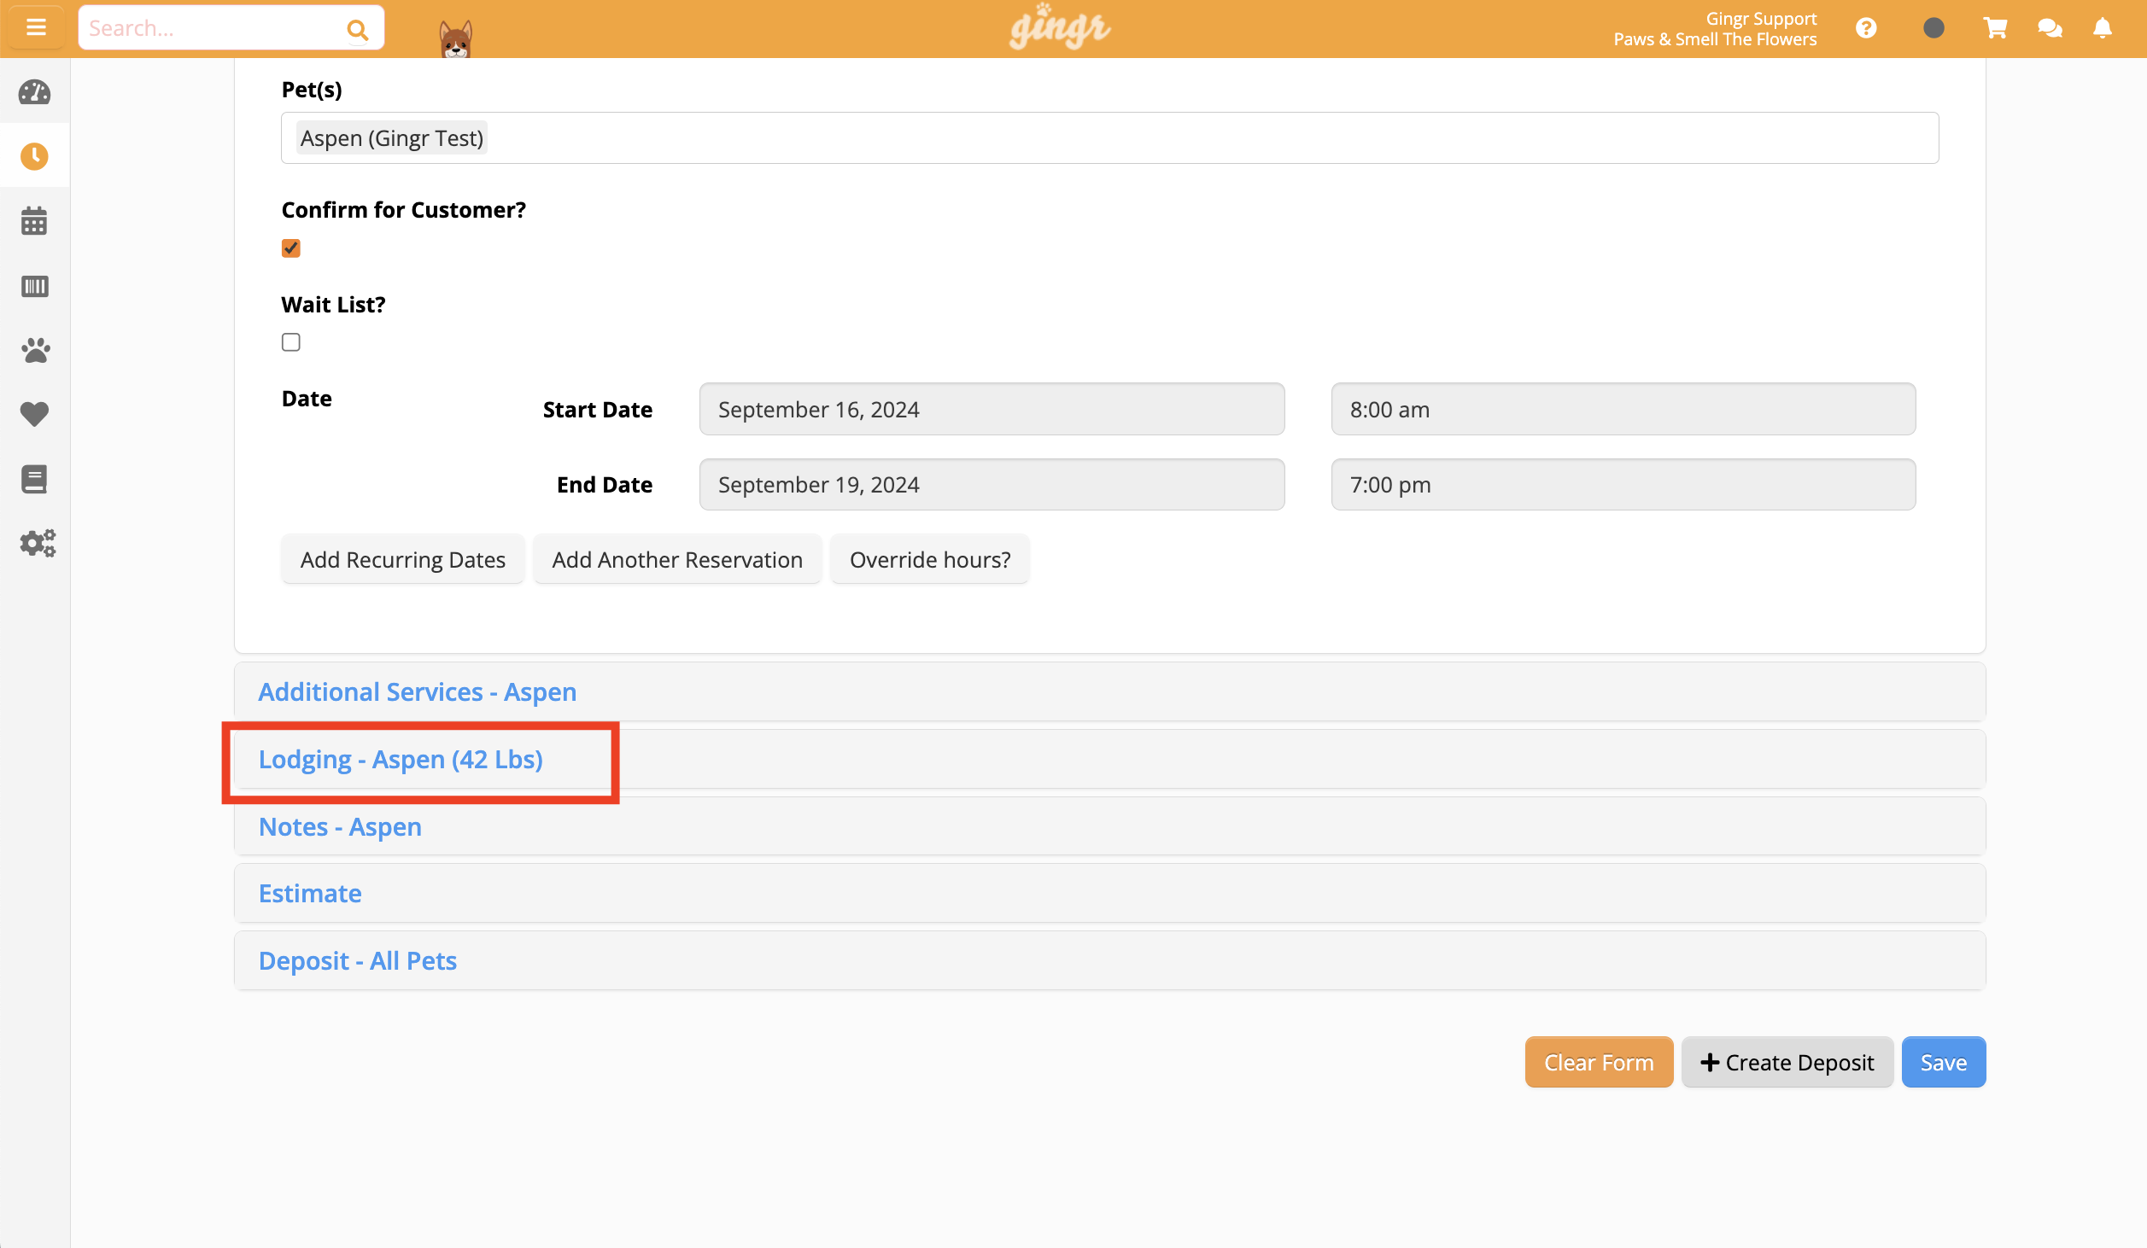Open the calendar icon in sidebar

tap(35, 221)
